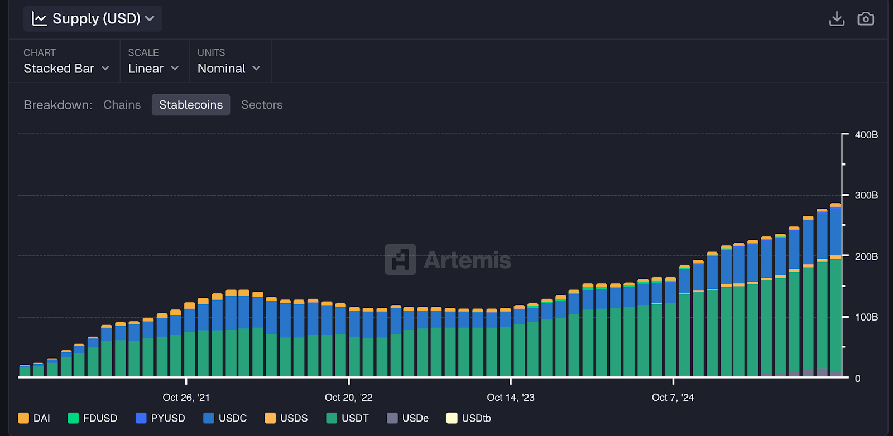Image resolution: width=893 pixels, height=436 pixels.
Task: Switch breakdown to Sectors
Action: click(x=262, y=105)
